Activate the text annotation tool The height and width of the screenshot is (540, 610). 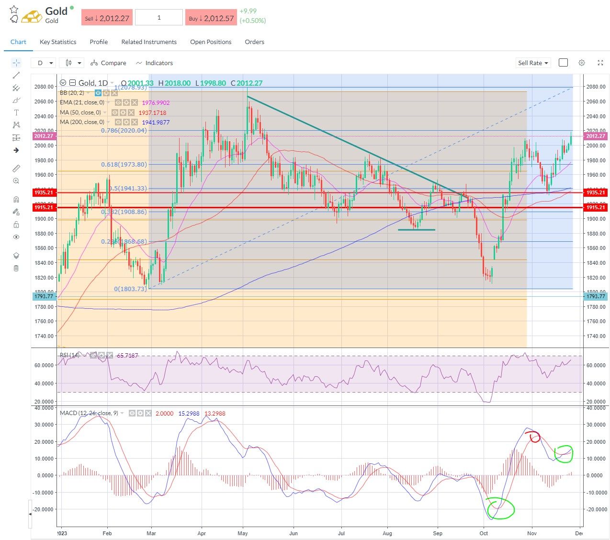tap(16, 112)
